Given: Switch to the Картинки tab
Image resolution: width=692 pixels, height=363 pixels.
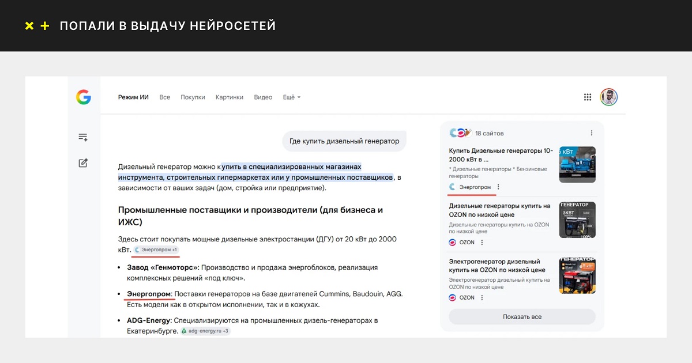Looking at the screenshot, I should [230, 97].
